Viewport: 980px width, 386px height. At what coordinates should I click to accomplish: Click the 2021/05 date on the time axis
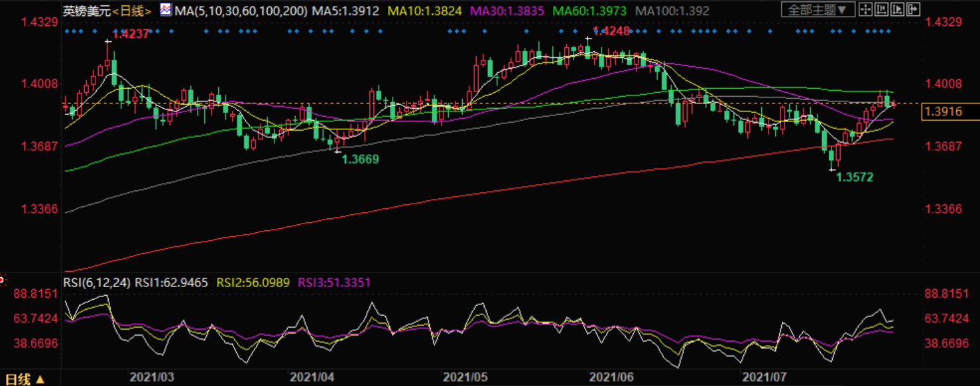(465, 377)
